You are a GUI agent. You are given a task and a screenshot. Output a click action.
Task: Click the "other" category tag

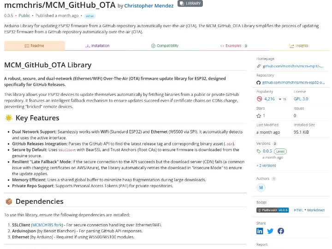tap(89, 16)
